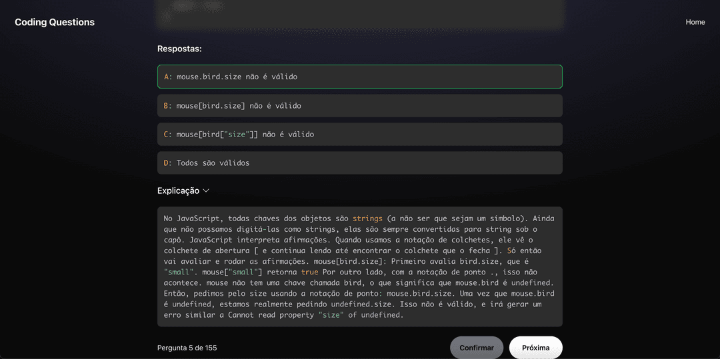
Task: Select answer C: mouse[bird["size"]] não é válido
Action: pos(359,135)
